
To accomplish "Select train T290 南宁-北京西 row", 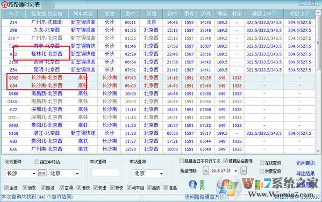I will [x=159, y=46].
